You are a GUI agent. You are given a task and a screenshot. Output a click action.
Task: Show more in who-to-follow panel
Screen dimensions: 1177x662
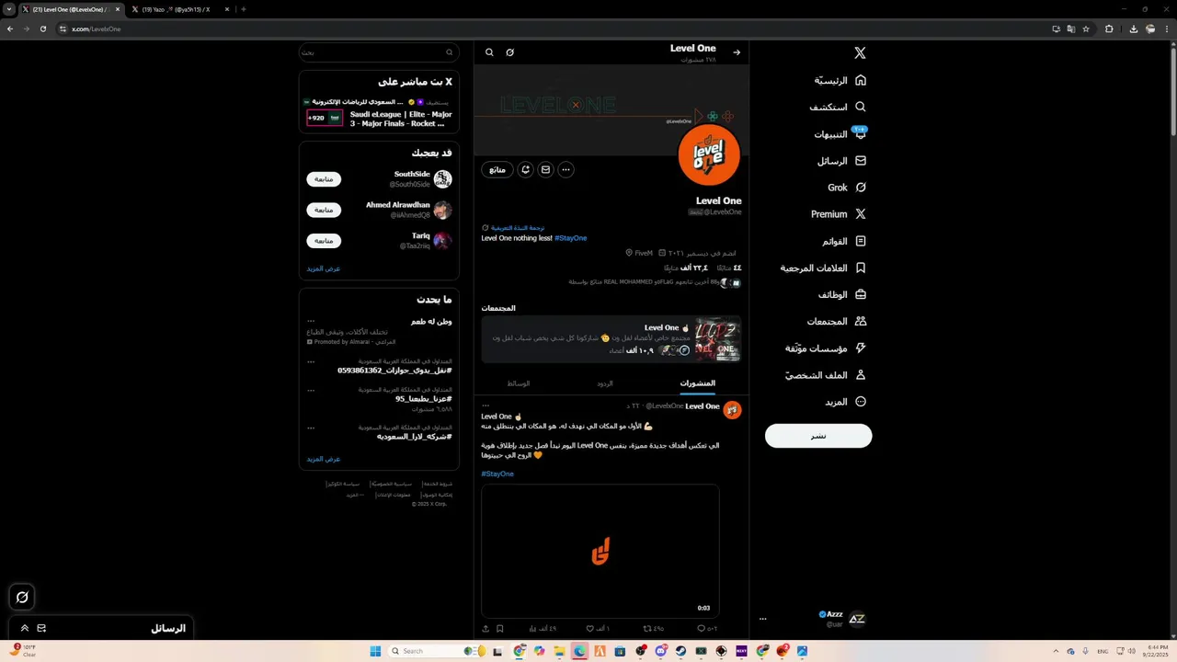pos(324,268)
